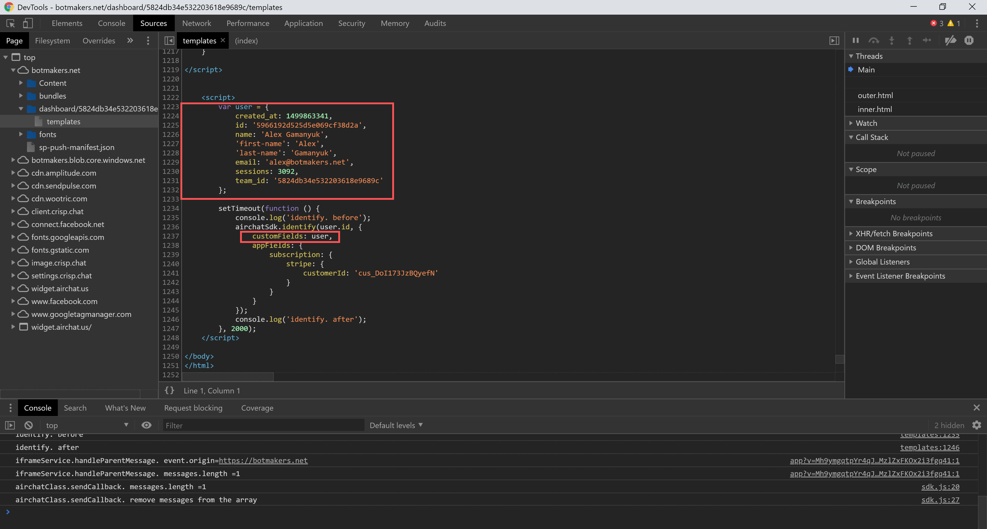
Task: Activate the inspect element picker icon
Action: click(11, 23)
